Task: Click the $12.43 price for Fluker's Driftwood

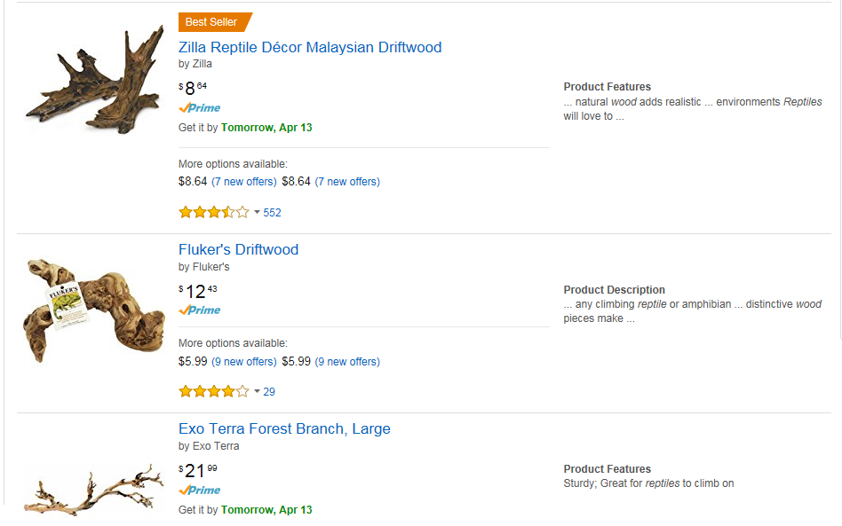Action: pos(198,290)
